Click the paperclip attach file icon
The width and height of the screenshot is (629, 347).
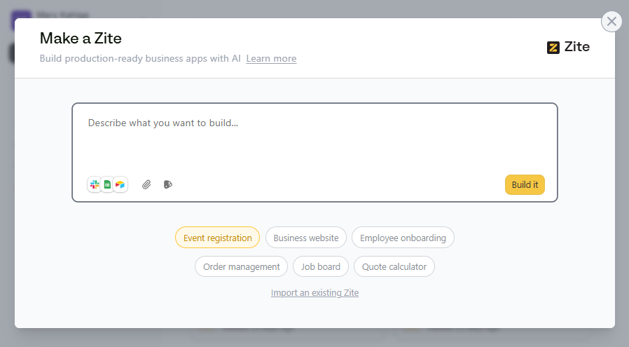pyautogui.click(x=146, y=184)
